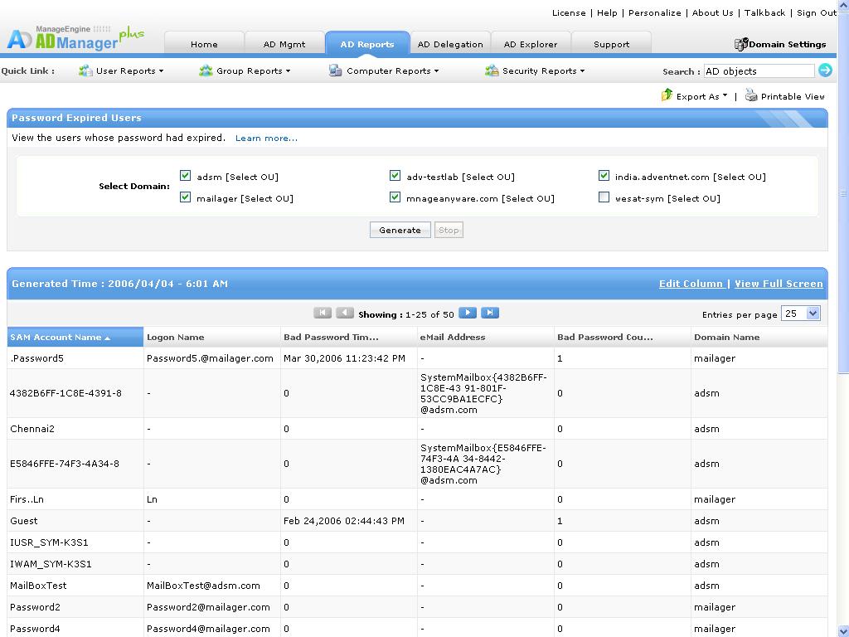Open the AD Explorer tab
The image size is (849, 637).
(530, 44)
